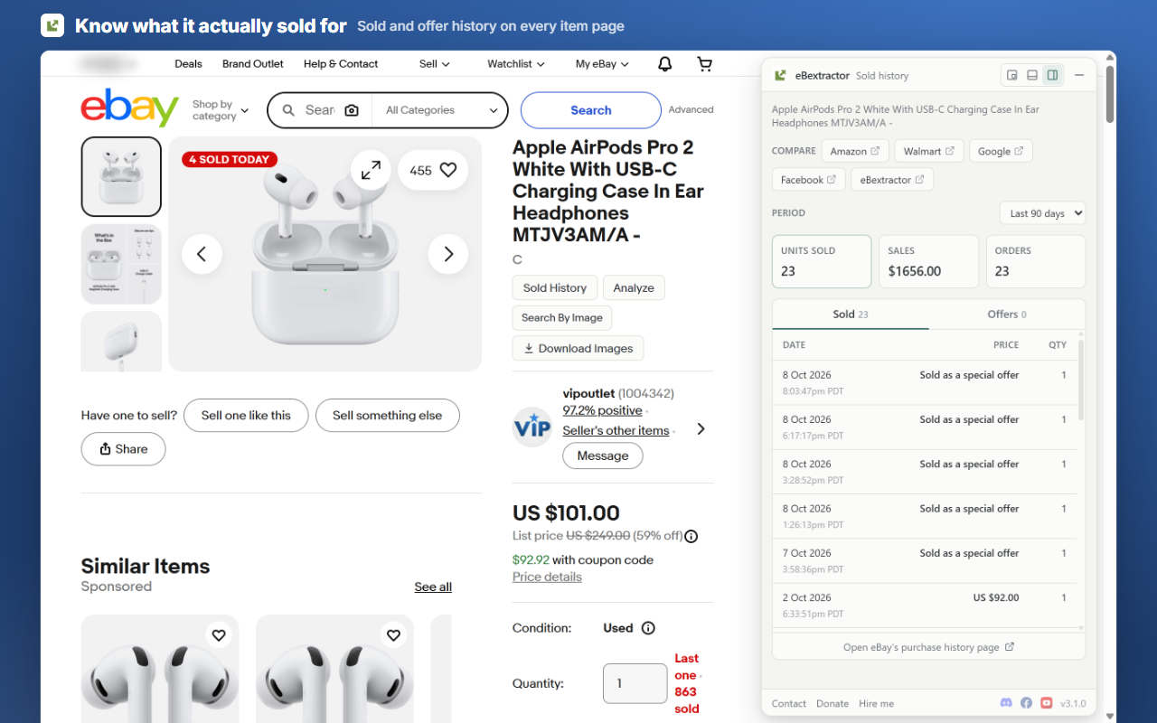This screenshot has height=723, width=1157.
Task: Click the blue Search button
Action: [x=591, y=110]
